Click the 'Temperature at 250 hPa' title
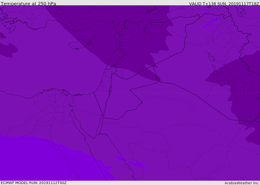The height and width of the screenshot is (185, 260). coord(28,4)
